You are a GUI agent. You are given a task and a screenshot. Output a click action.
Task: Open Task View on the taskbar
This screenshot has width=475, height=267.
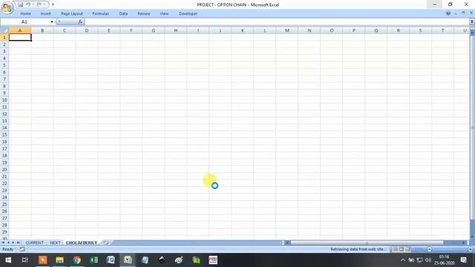(x=25, y=260)
